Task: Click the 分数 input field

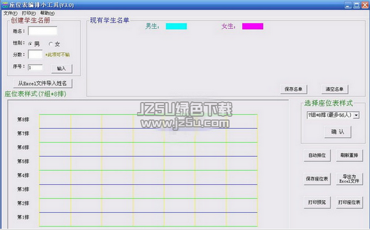Action: (x=35, y=54)
